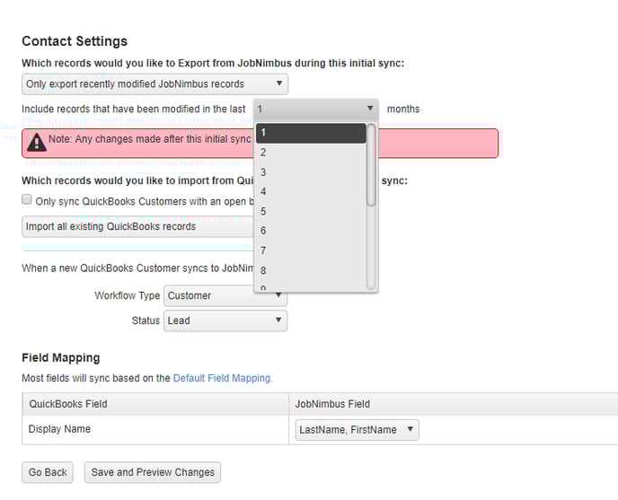Screen dimensions: 618x500
Task: Choose 4 in the months list
Action: 311,192
